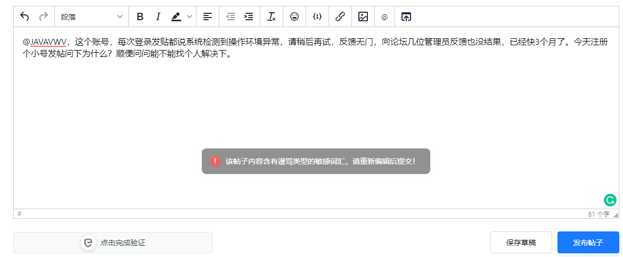The image size is (623, 257).
Task: Open the 段落 paragraph format dropdown
Action: pyautogui.click(x=92, y=16)
